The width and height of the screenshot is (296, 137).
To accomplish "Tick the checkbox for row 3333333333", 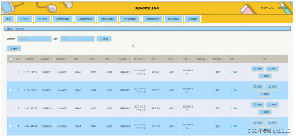I will (x=10, y=108).
